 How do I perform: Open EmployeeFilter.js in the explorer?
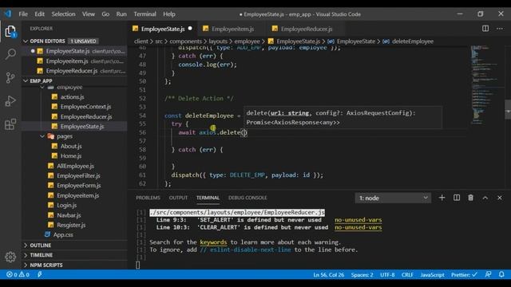pyautogui.click(x=78, y=175)
